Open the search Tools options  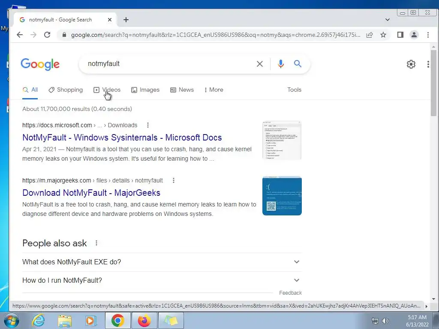[294, 90]
